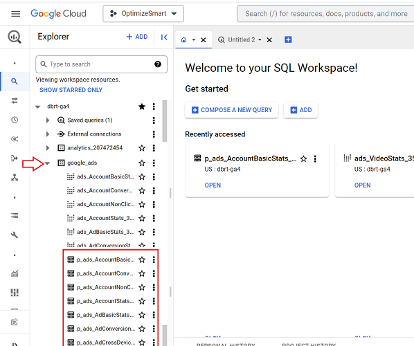Screen dimensions: 414x346
Task: Open more actions for dbrt-ga4 project
Action: coord(154,107)
